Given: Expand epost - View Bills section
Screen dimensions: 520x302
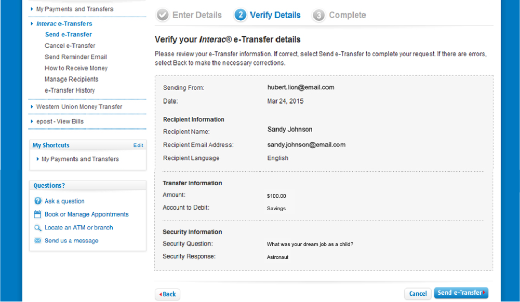Looking at the screenshot, I should (60, 121).
